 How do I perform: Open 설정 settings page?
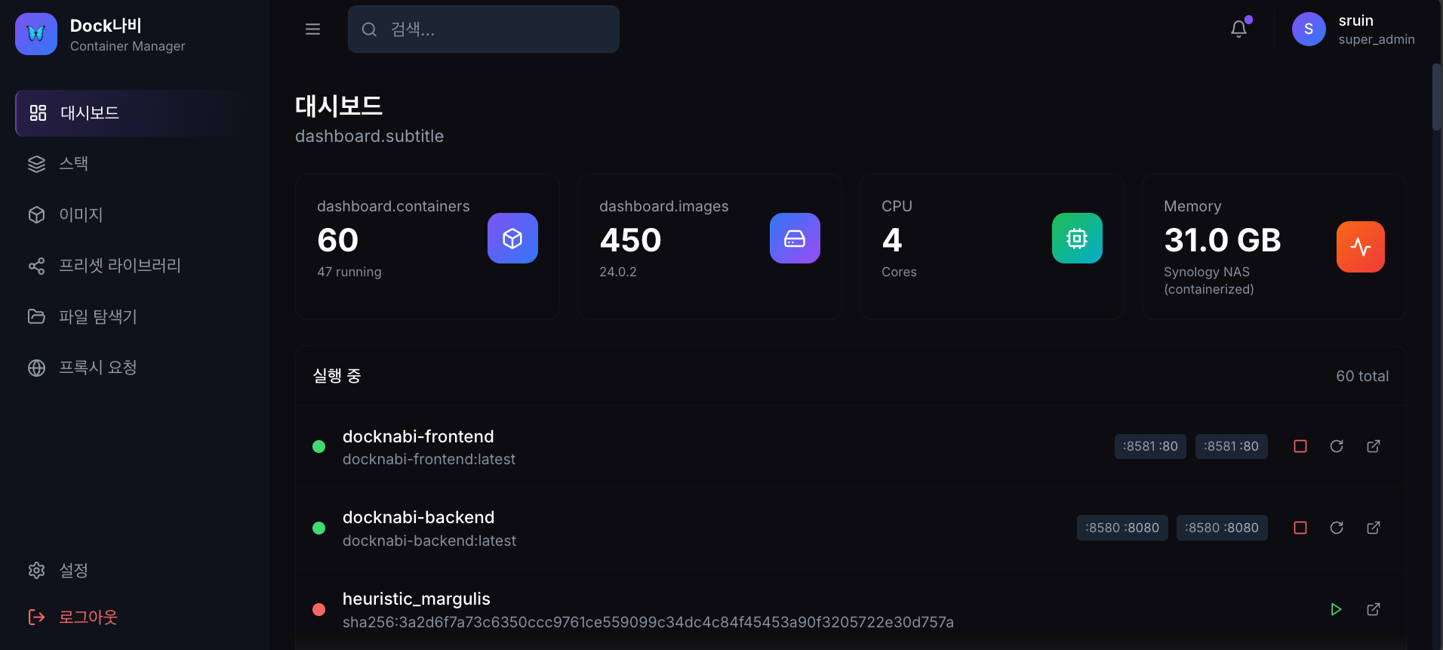pyautogui.click(x=73, y=570)
